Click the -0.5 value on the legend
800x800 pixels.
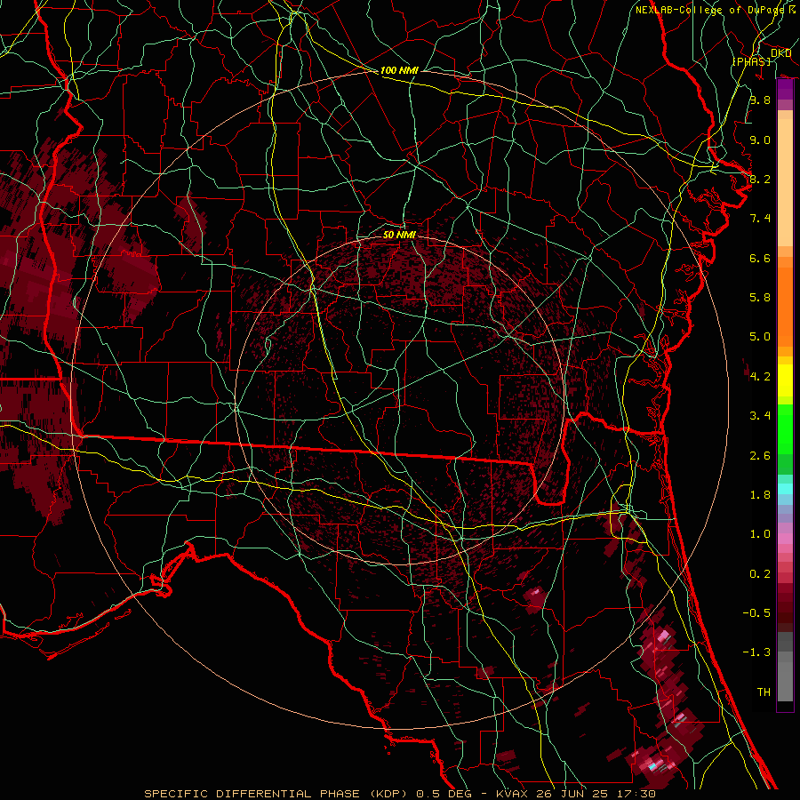756,613
